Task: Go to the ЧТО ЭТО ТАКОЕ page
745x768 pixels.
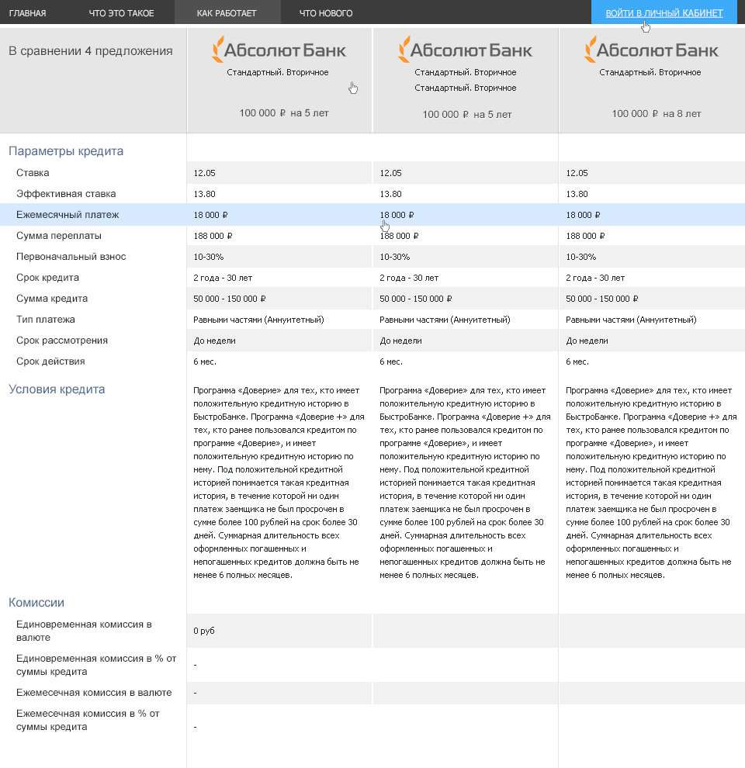Action: coord(121,13)
